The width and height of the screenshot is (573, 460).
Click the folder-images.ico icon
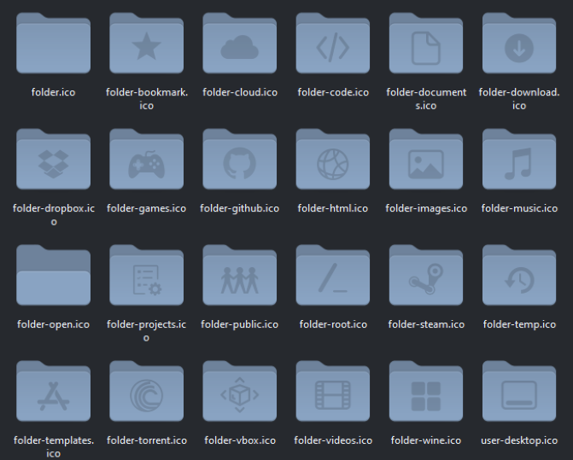click(x=425, y=161)
